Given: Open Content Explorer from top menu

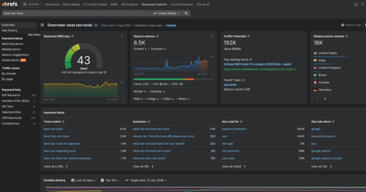Looking at the screenshot, I should coord(182,4).
